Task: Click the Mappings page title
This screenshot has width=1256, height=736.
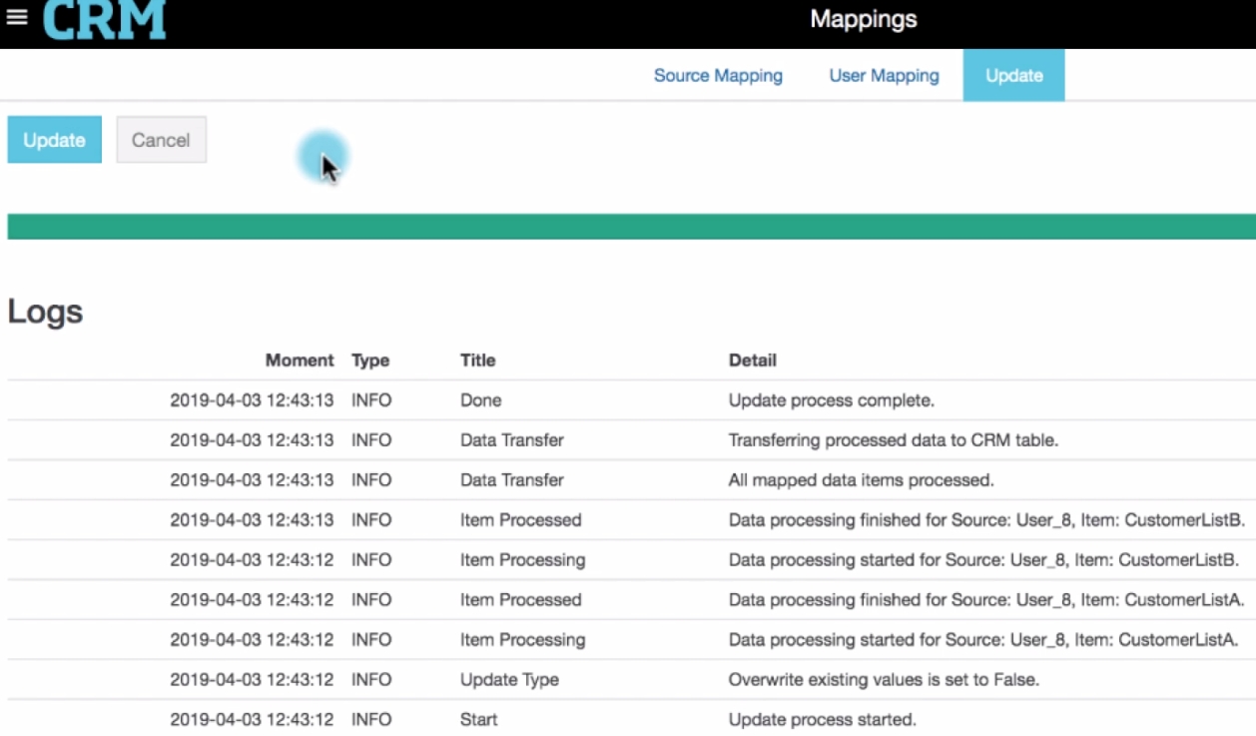Action: click(x=863, y=19)
